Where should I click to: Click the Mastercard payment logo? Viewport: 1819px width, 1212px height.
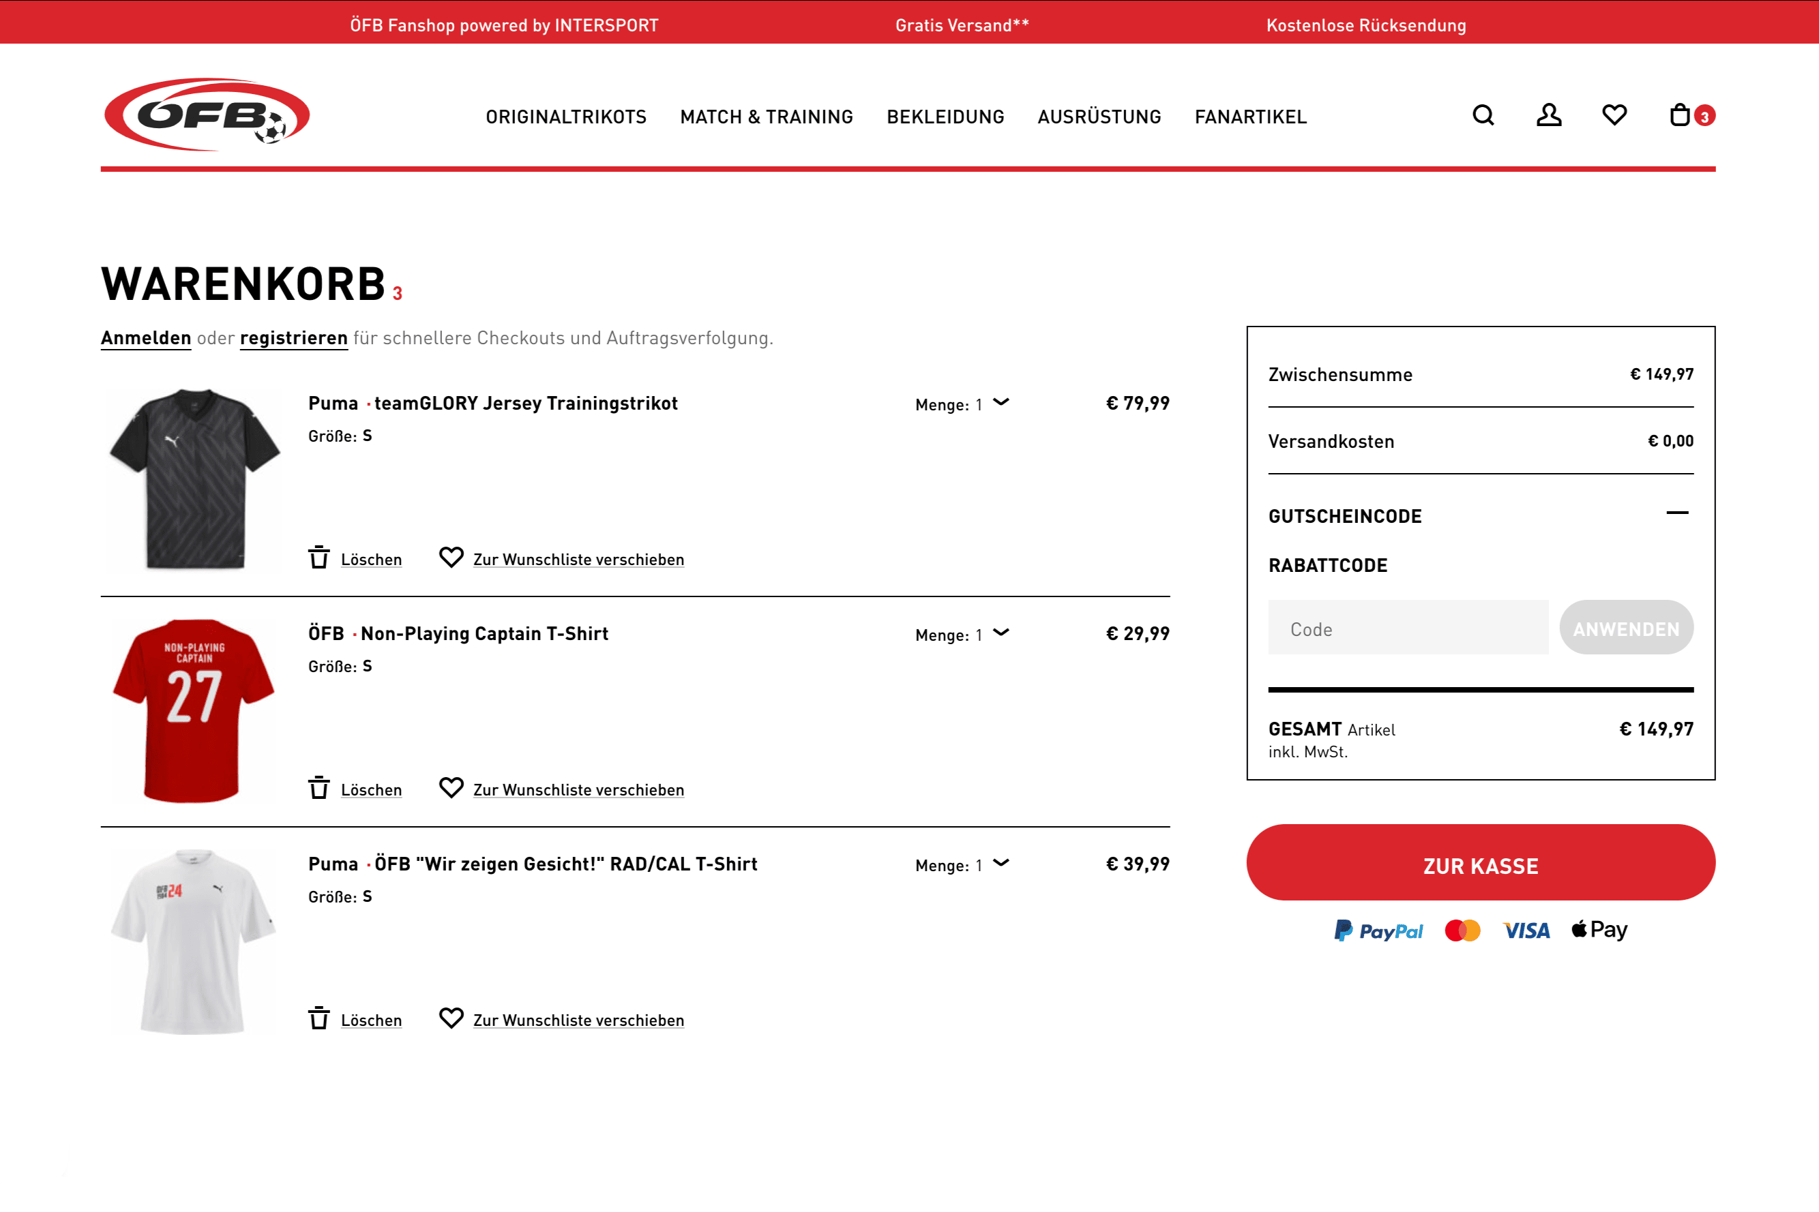pos(1462,930)
